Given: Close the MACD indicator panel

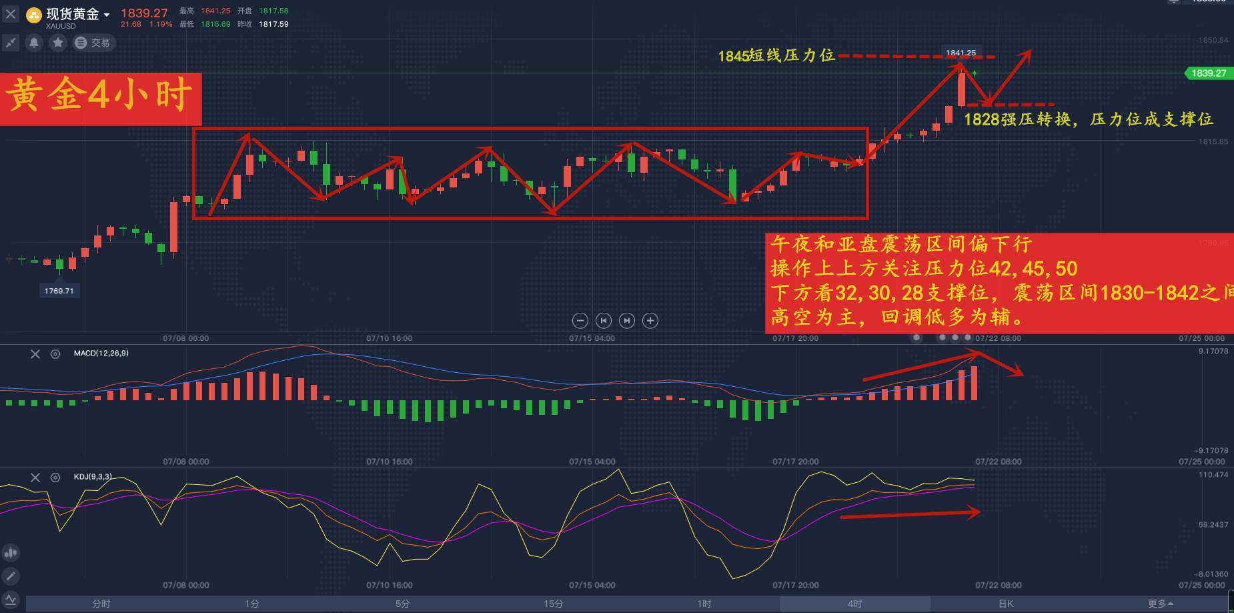Looking at the screenshot, I should tap(35, 354).
